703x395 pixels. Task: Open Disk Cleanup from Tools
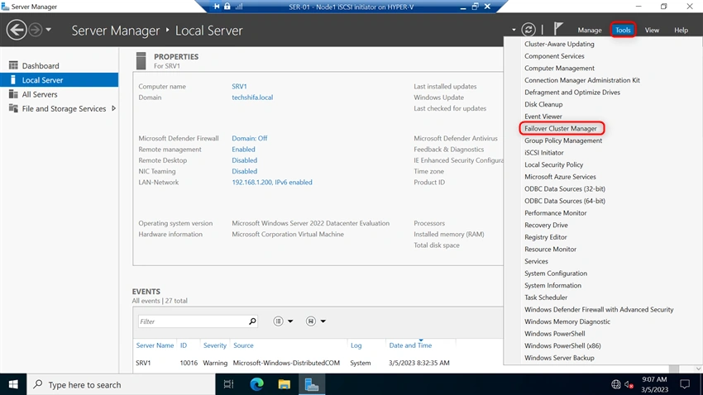[543, 104]
